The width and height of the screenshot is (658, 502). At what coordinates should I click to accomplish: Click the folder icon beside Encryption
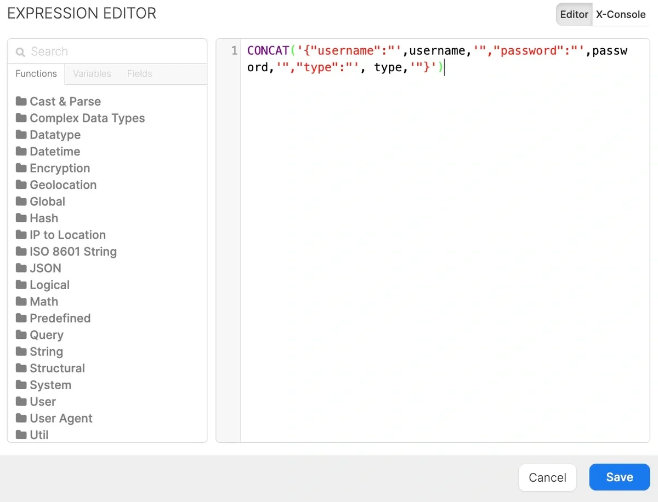pyautogui.click(x=21, y=168)
